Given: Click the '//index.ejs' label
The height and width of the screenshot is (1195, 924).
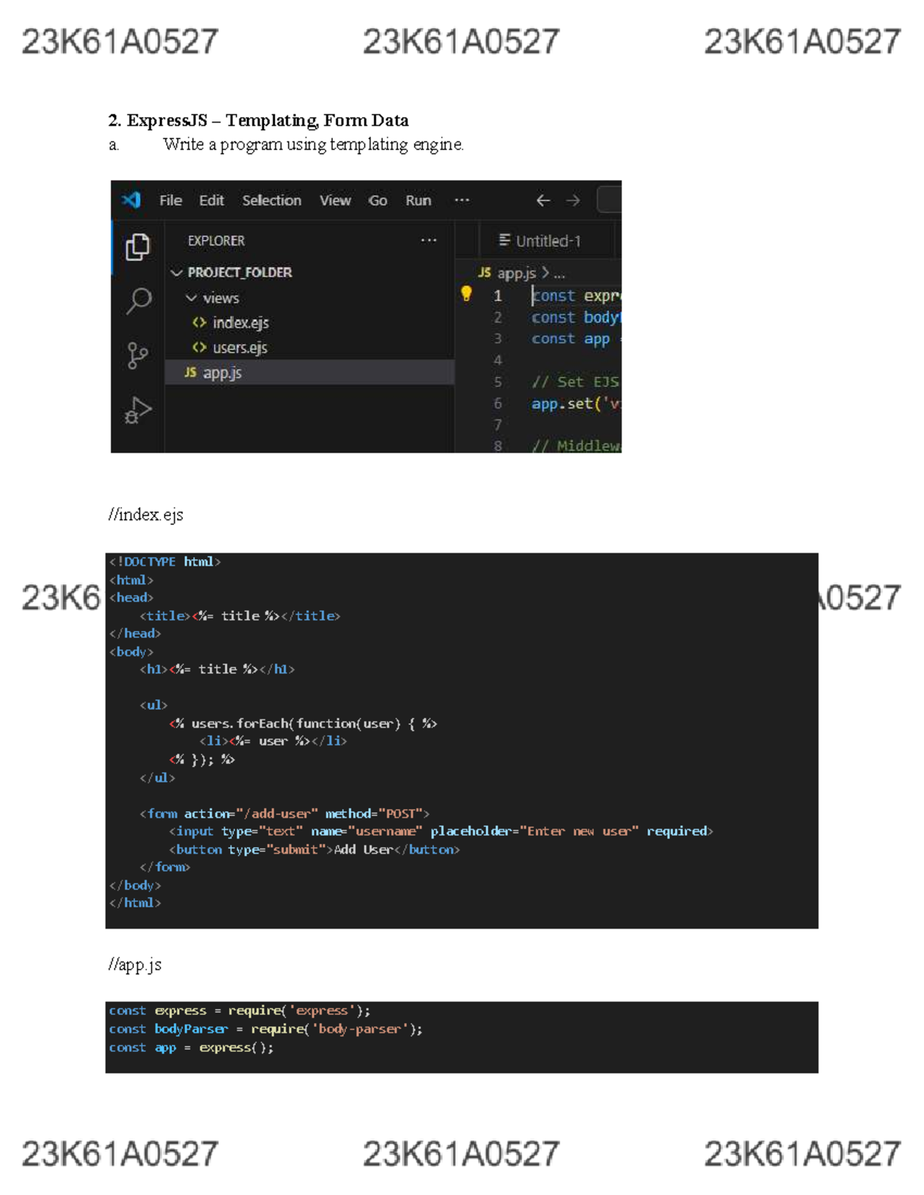Looking at the screenshot, I should [x=146, y=514].
